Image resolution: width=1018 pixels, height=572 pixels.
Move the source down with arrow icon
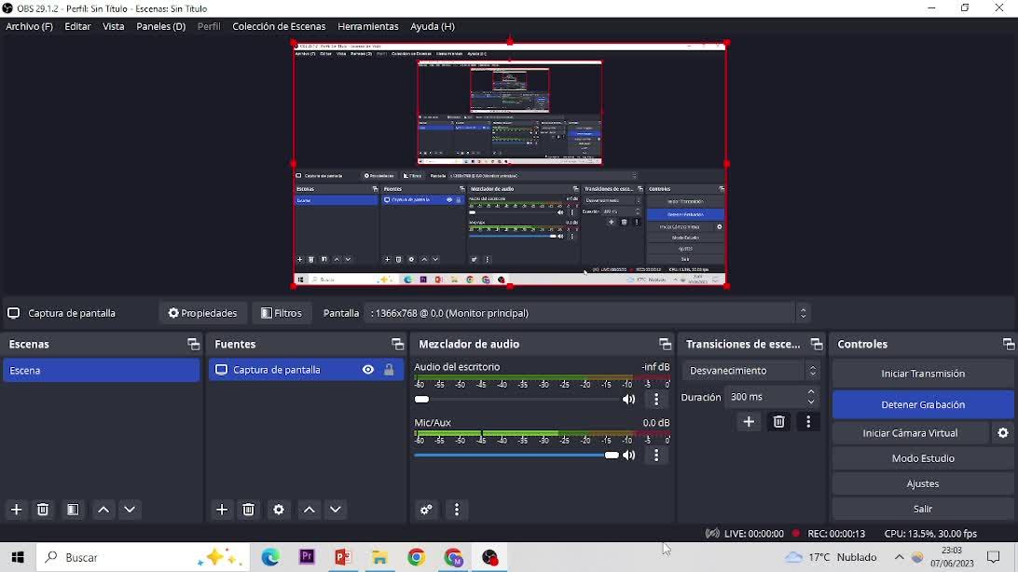click(336, 510)
